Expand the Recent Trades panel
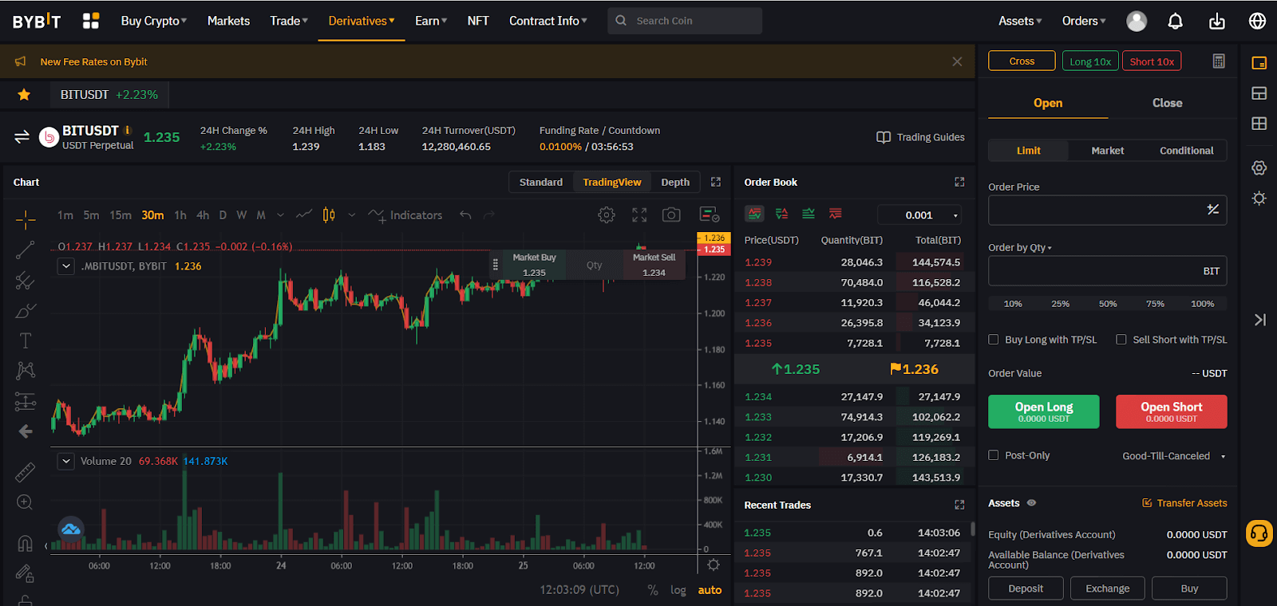This screenshot has width=1277, height=606. click(959, 505)
